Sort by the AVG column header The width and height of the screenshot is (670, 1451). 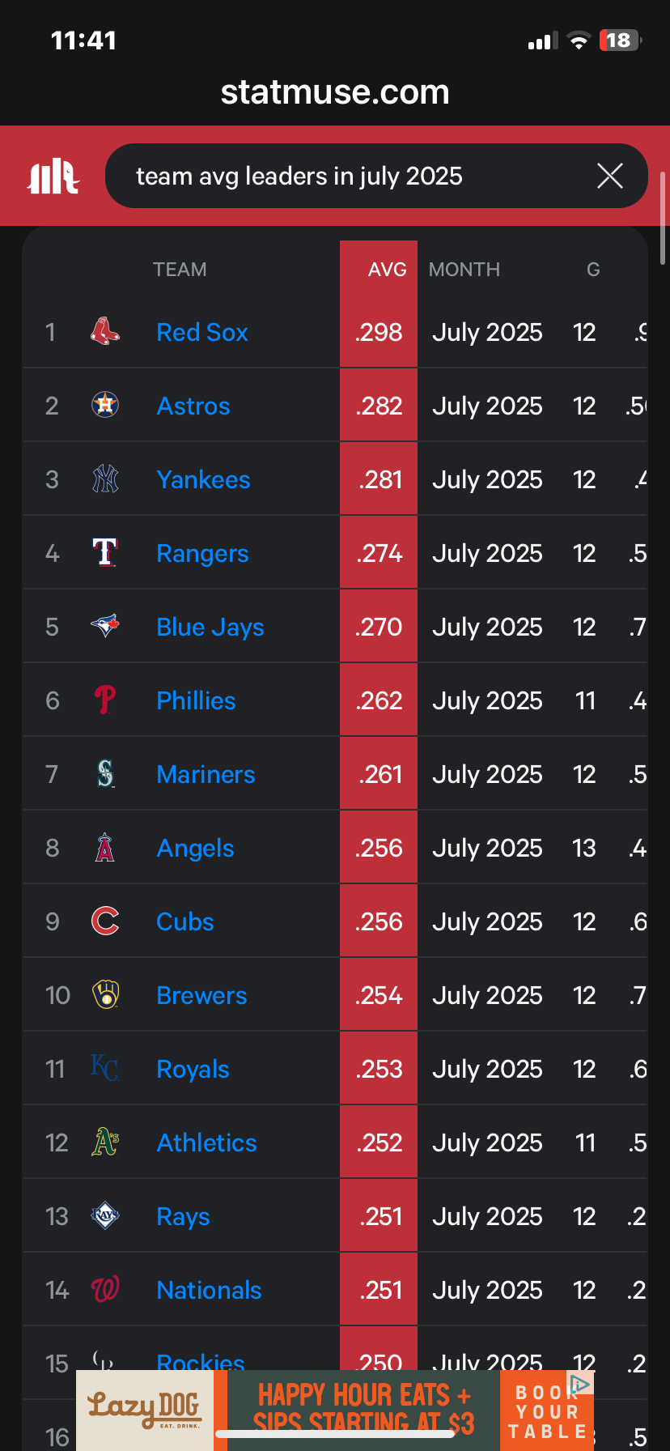pos(387,270)
